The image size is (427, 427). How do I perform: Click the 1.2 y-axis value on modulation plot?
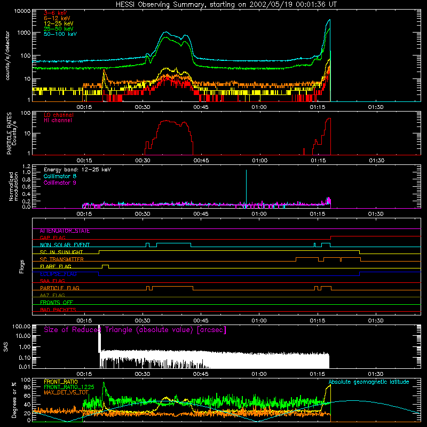(26, 167)
